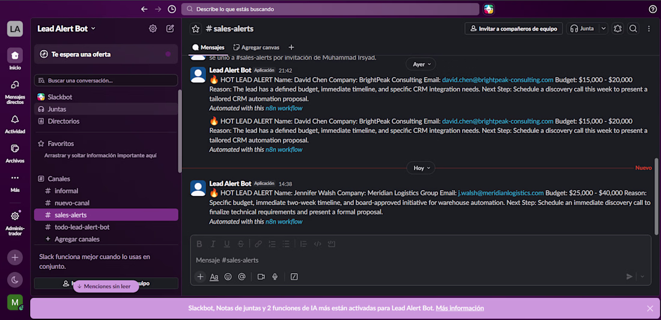Open the Más información link
661x320 pixels.
(460, 308)
